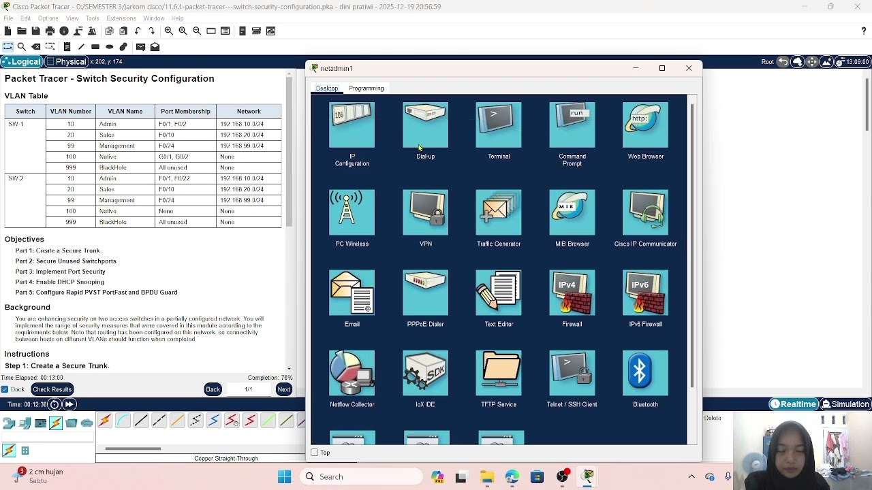The width and height of the screenshot is (872, 490).
Task: Switch to the Logical workspace view
Action: (x=22, y=62)
